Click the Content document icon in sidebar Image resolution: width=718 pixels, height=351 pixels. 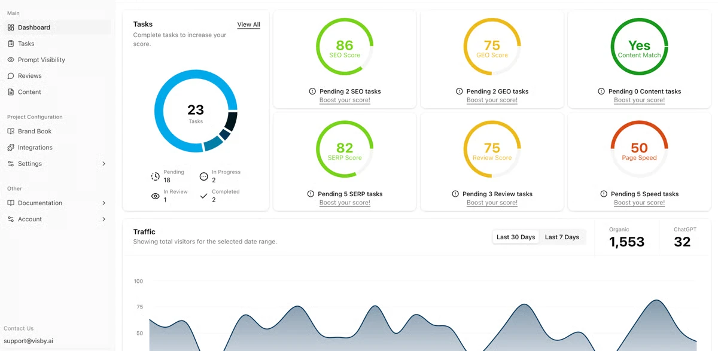(x=11, y=92)
